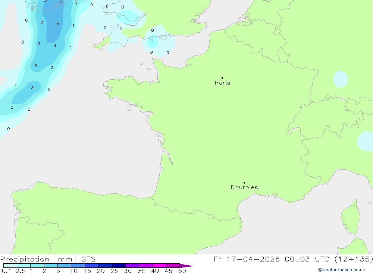
Task: Click the '0.1' legend scale label
Action: (x=6, y=271)
